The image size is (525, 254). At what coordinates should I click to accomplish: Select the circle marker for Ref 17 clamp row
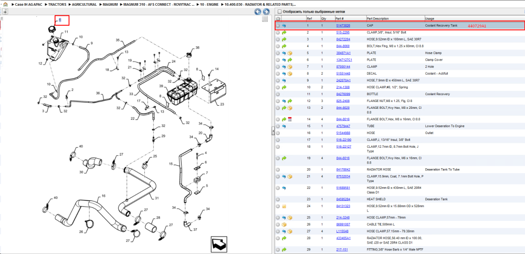coord(278,140)
